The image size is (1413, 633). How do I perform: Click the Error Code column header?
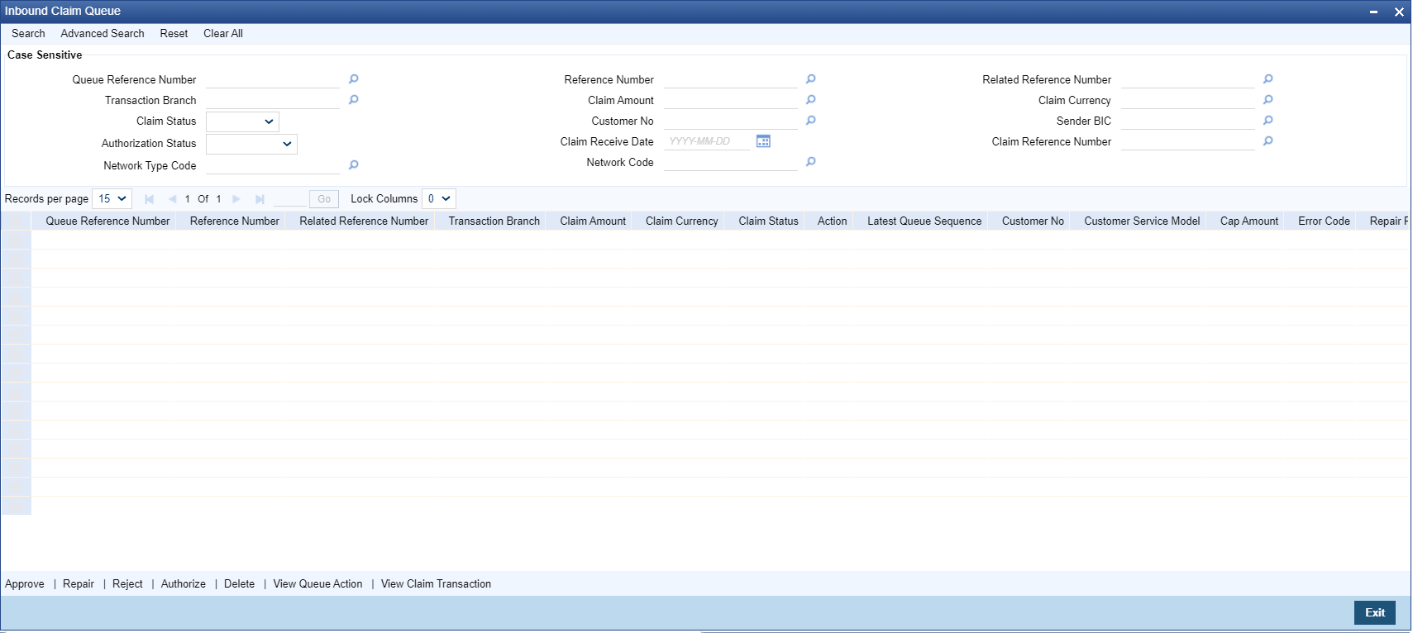(x=1324, y=221)
